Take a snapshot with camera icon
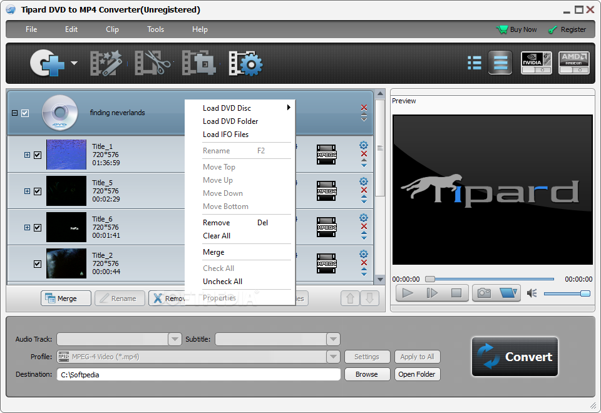The height and width of the screenshot is (413, 601). click(484, 293)
